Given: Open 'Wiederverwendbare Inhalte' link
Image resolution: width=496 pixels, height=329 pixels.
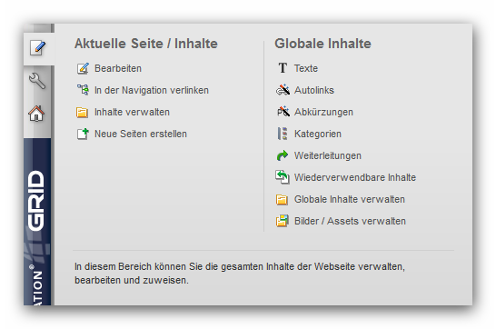Looking at the screenshot, I should tap(355, 177).
